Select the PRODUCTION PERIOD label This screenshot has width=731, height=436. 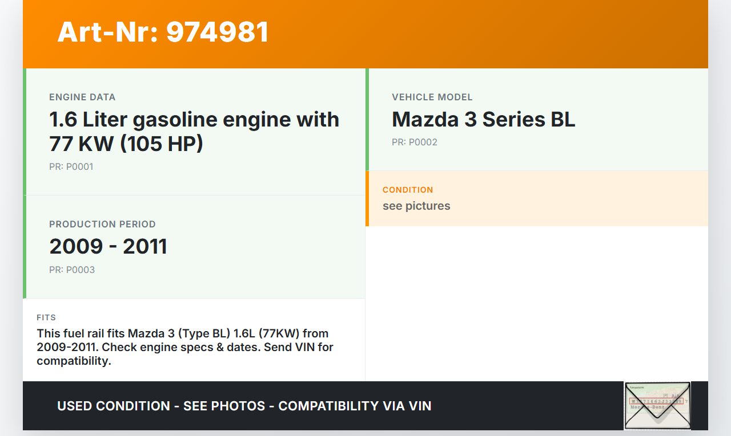click(102, 225)
